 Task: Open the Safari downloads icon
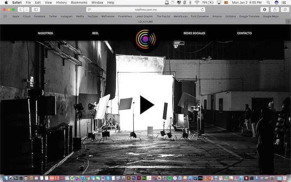pos(265,9)
